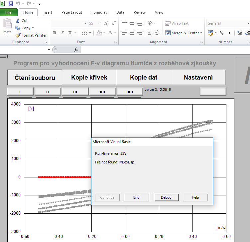This screenshot has height=242, width=250.
Task: Click the Čtení souboru button
Action: pos(35,78)
